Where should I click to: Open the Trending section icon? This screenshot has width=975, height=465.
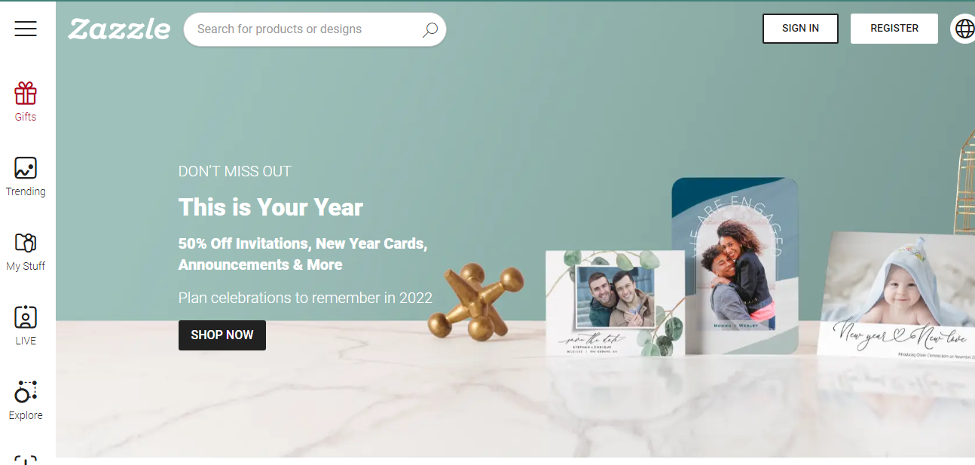click(x=26, y=168)
